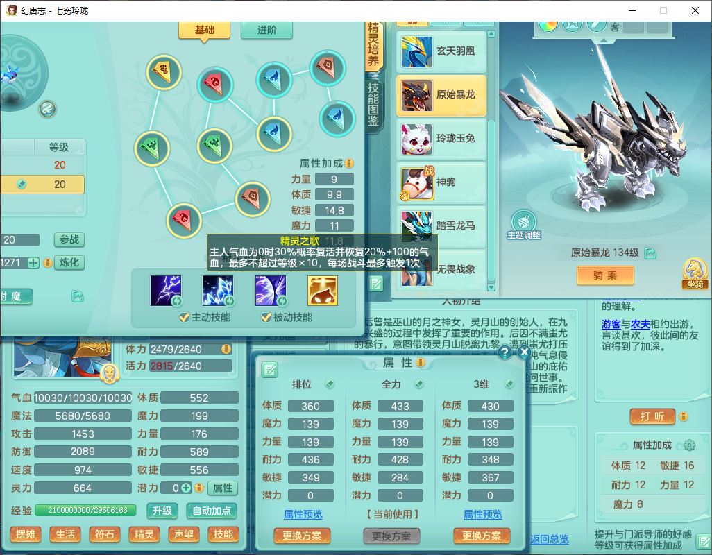712x555 pixels.
Task: Select 踏雪龙马 in mount list
Action: point(441,225)
